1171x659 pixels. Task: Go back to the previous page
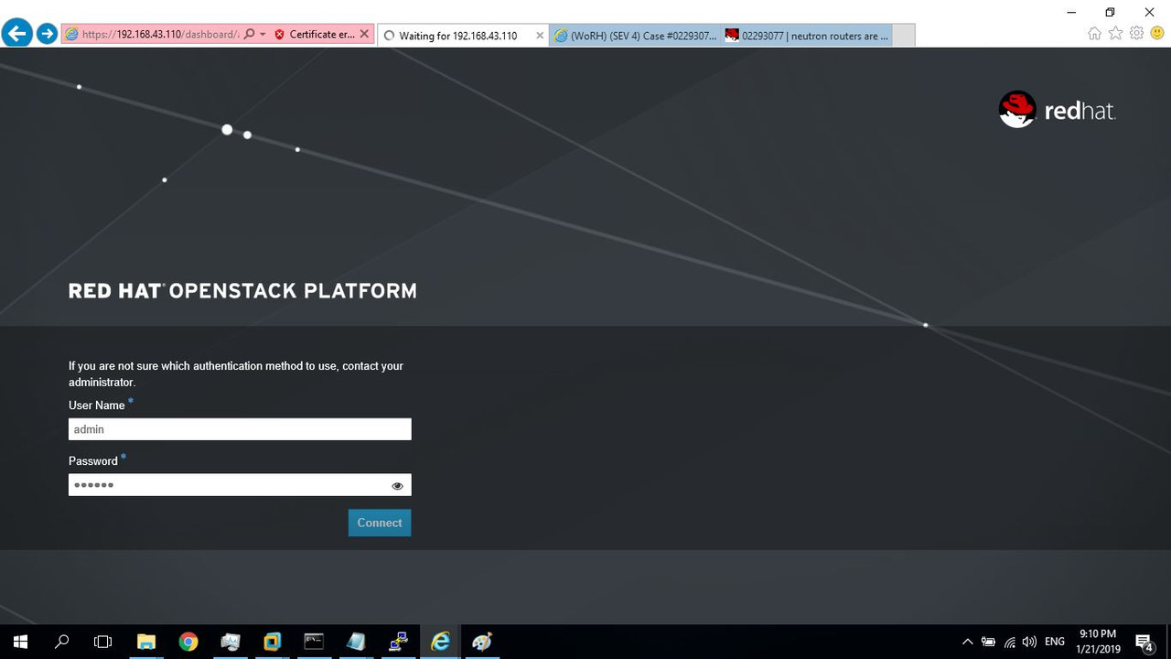16,34
